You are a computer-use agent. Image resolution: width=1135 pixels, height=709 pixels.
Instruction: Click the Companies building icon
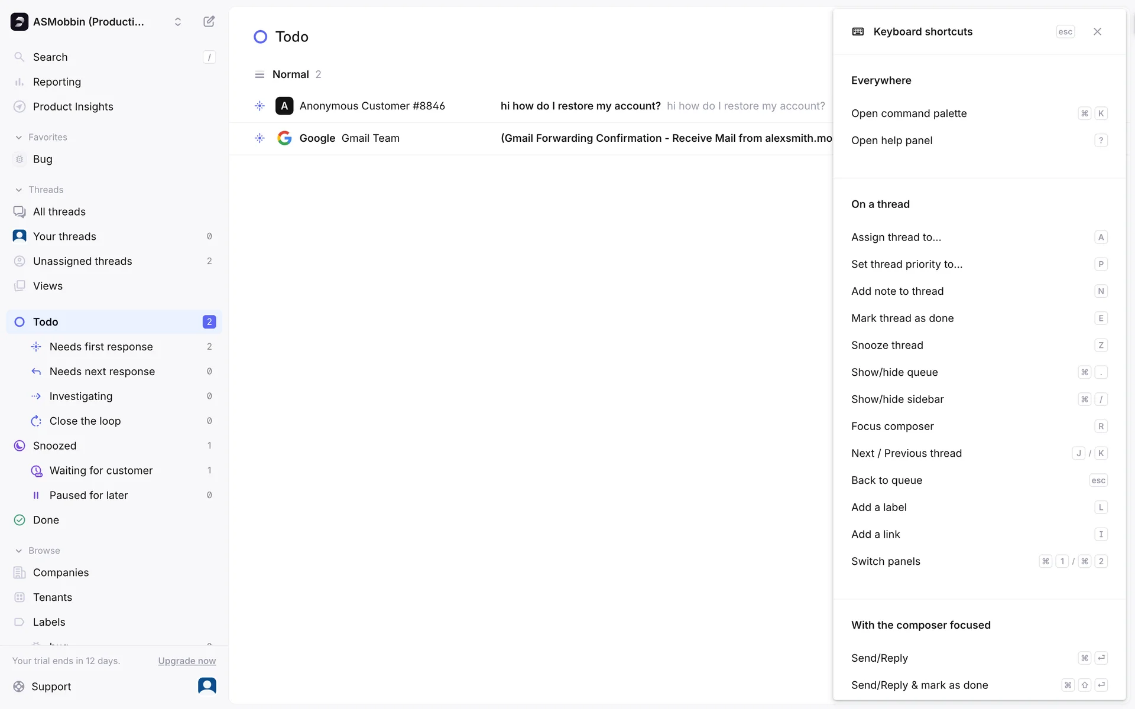point(20,573)
